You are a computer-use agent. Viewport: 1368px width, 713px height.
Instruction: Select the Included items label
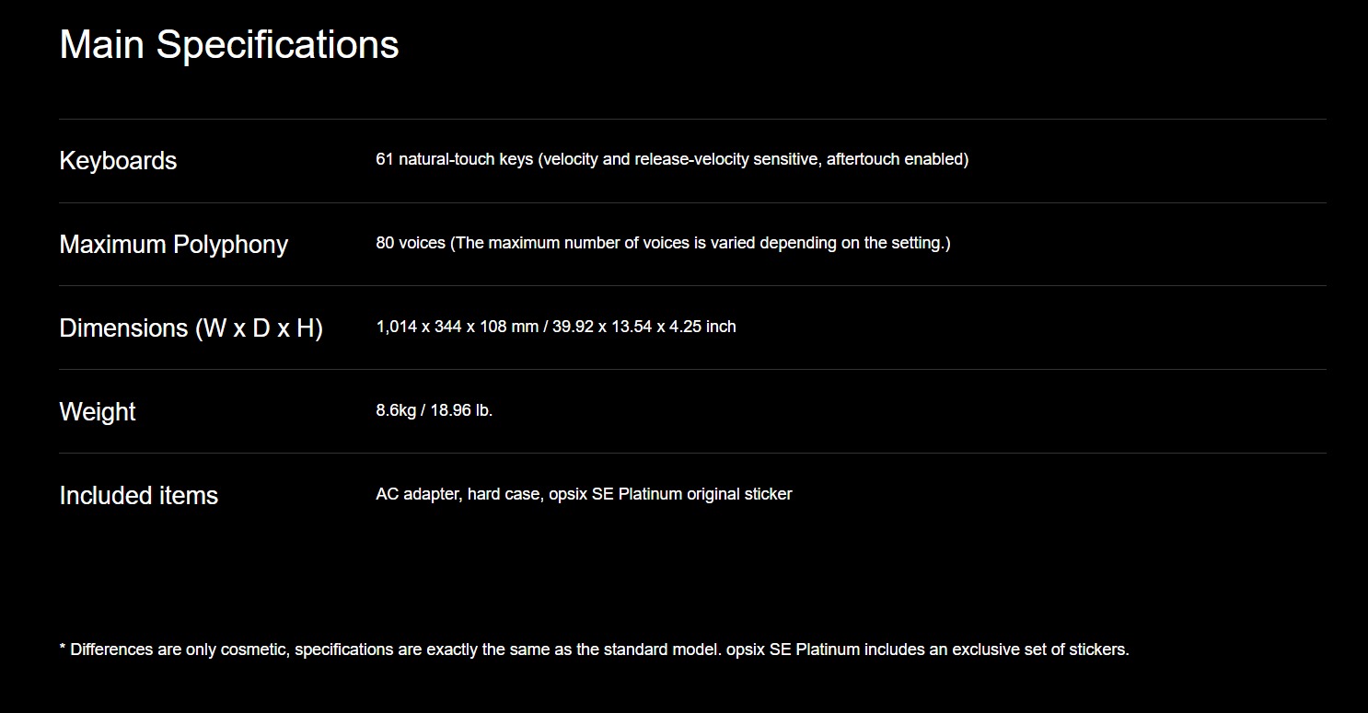tap(139, 495)
